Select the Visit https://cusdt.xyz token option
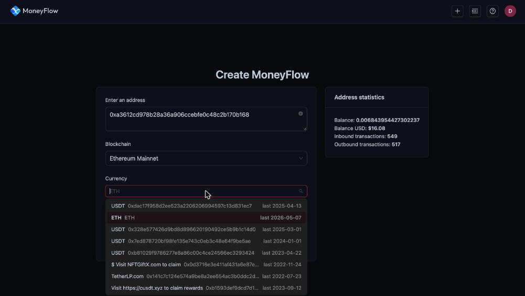Image resolution: width=525 pixels, height=296 pixels. [206, 288]
